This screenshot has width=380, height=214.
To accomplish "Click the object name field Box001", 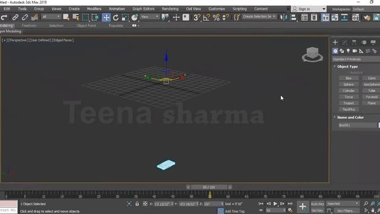I will click(x=357, y=125).
